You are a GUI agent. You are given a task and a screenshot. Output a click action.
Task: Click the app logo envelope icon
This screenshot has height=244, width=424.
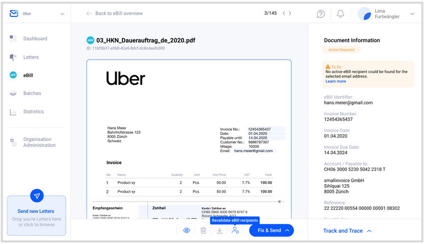pyautogui.click(x=14, y=13)
